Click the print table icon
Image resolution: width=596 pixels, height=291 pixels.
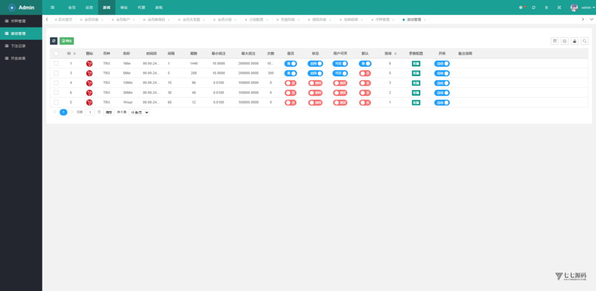pos(565,41)
